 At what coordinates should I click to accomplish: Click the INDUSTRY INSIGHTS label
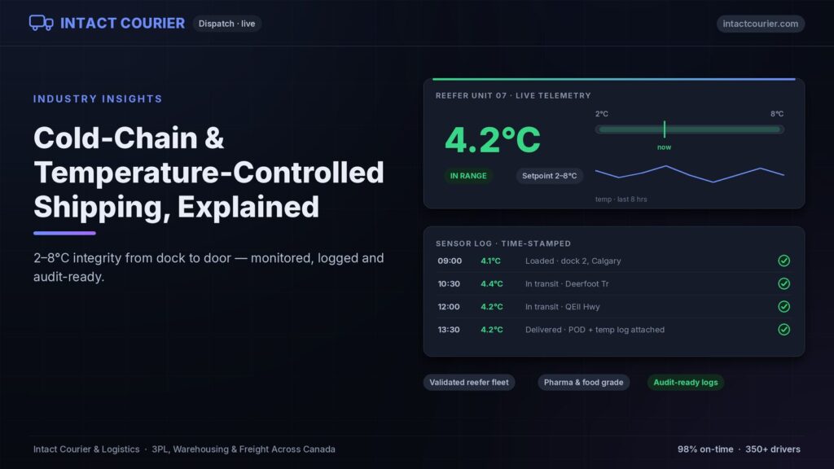click(98, 99)
